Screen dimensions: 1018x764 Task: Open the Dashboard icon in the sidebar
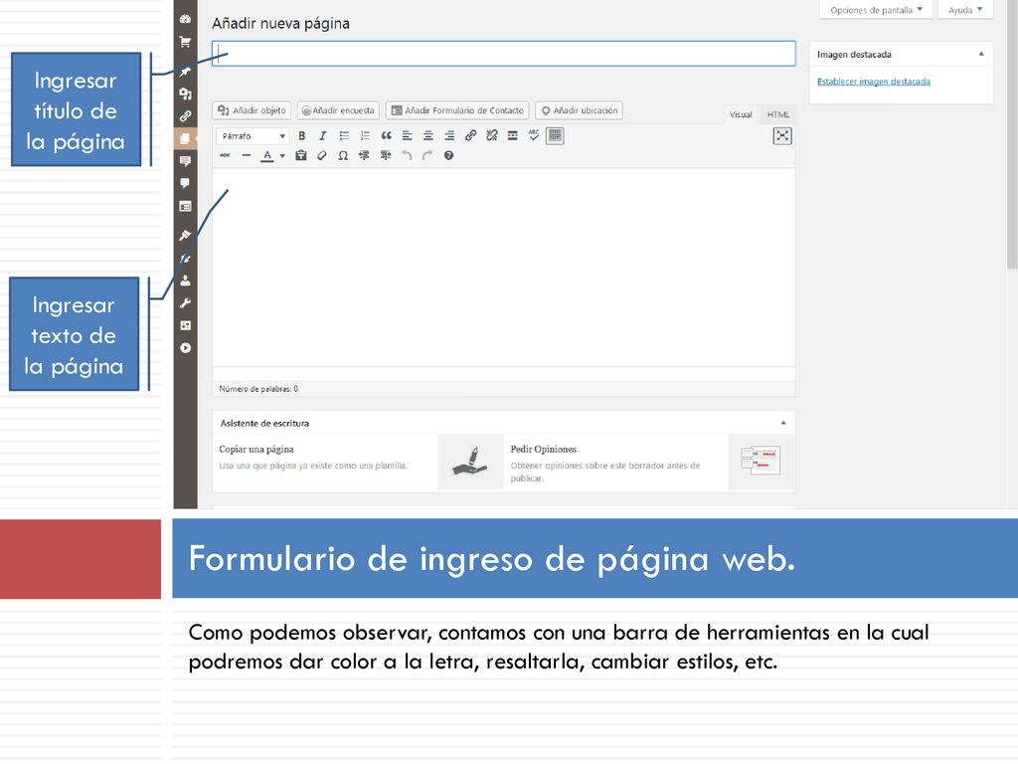click(185, 19)
